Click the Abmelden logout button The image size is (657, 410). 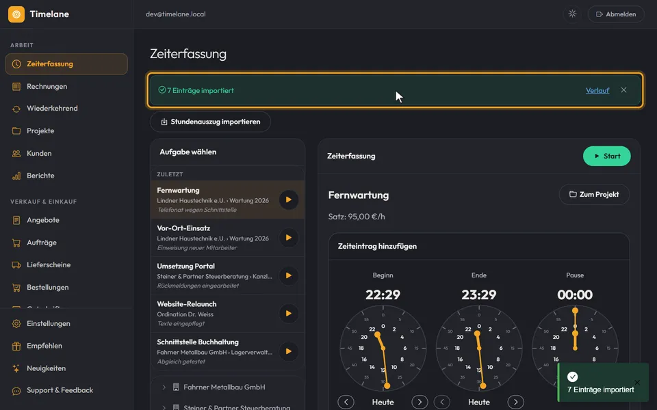(x=616, y=14)
